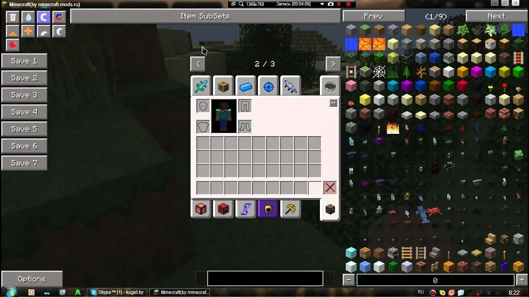Open the Item SubSets dropdown
This screenshot has height=297, width=529.
coord(205,16)
